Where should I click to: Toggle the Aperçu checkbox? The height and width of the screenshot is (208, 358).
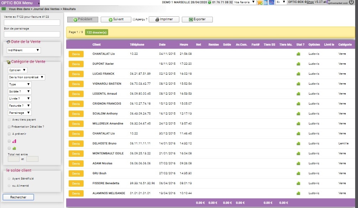pos(134,20)
